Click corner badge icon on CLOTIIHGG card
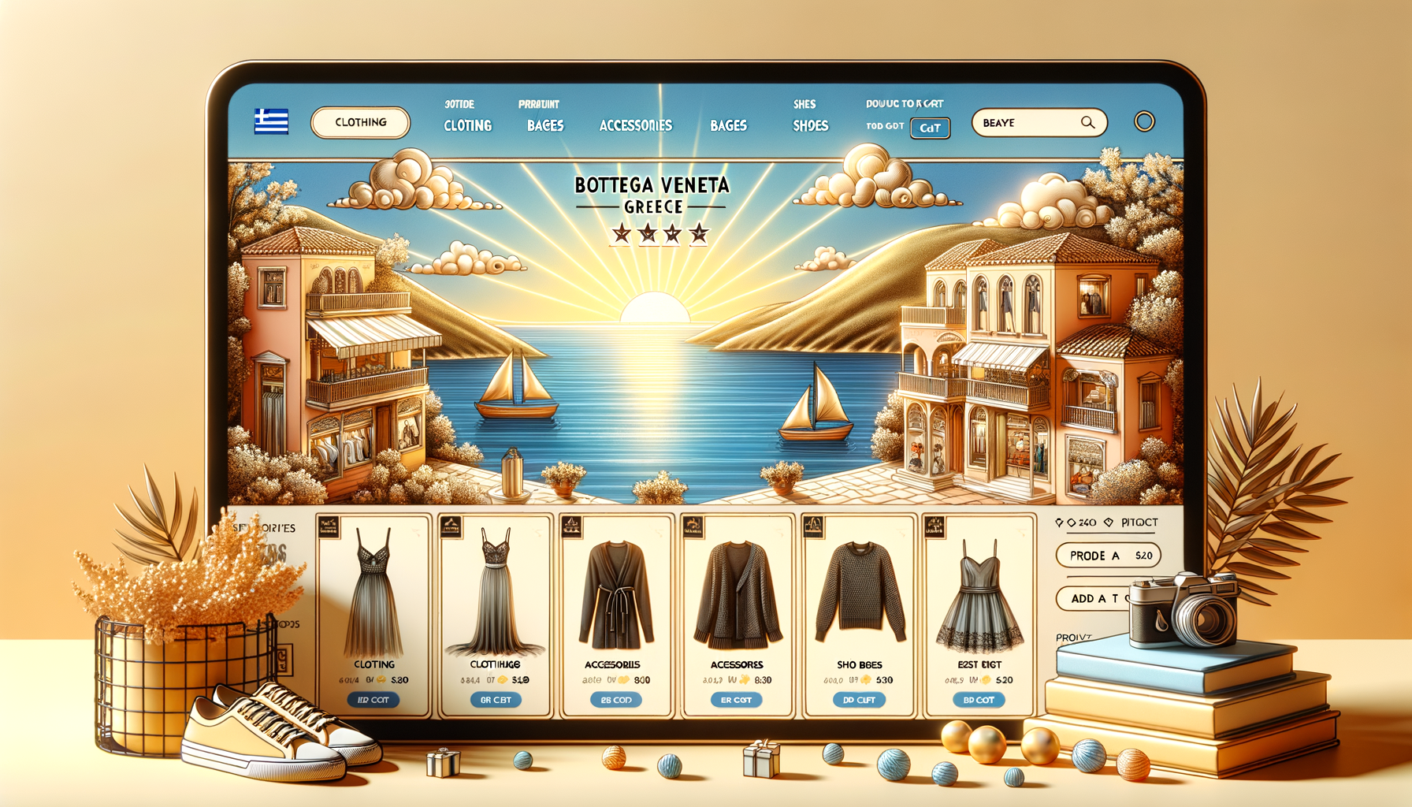 pyautogui.click(x=451, y=526)
